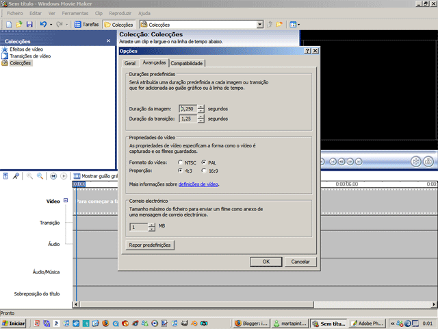Image resolution: width=438 pixels, height=329 pixels.
Task: Click Repor predefinições
Action: tap(150, 245)
